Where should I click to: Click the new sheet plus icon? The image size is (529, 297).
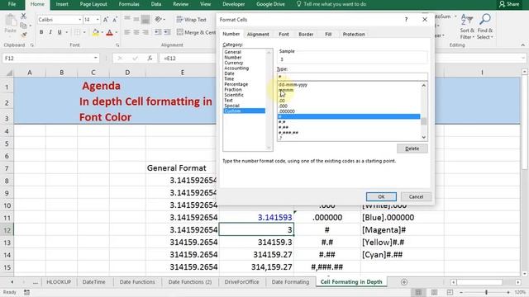pyautogui.click(x=404, y=282)
